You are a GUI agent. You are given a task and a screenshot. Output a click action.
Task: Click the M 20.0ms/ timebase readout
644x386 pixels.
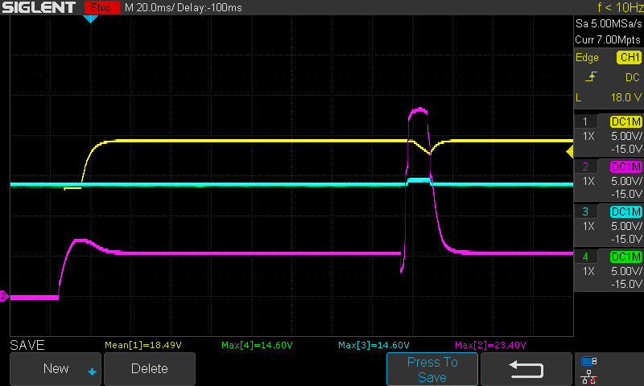tap(149, 7)
